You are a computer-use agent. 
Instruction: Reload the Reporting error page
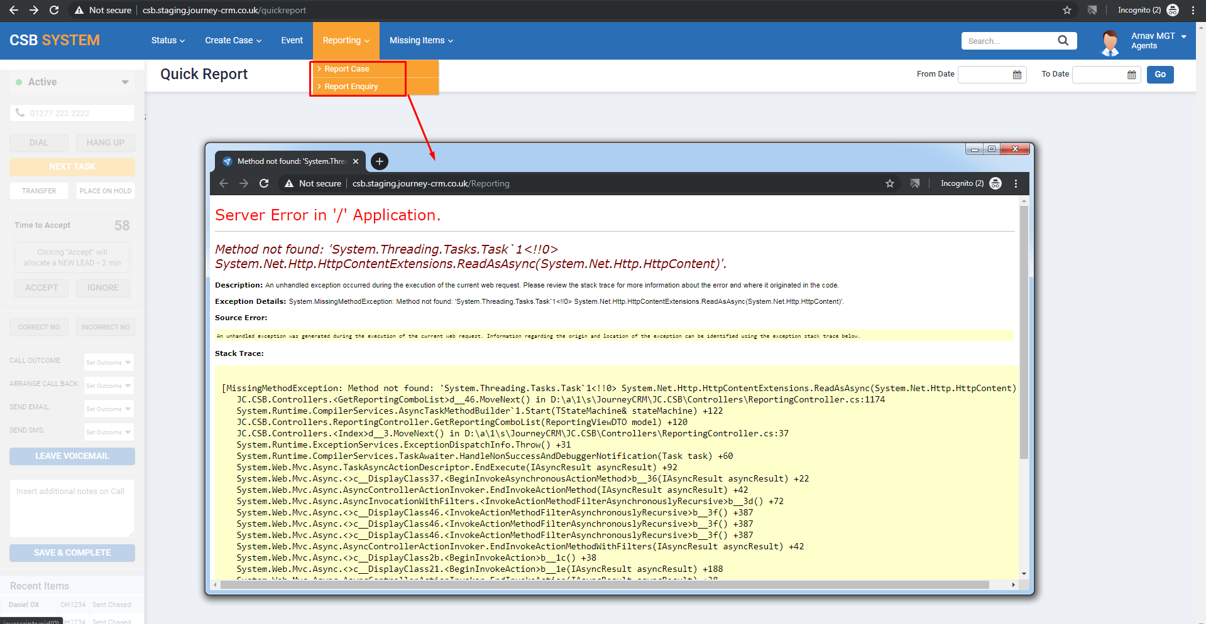[264, 183]
